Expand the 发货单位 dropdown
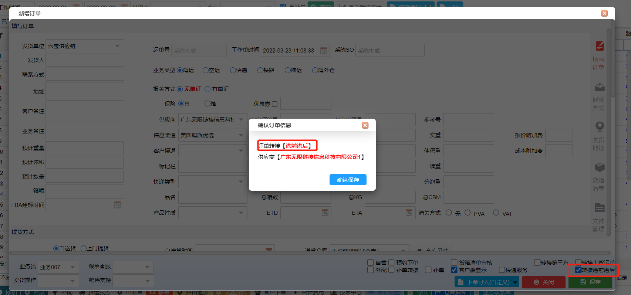Screen dimensions: 631x295 (x=117, y=46)
